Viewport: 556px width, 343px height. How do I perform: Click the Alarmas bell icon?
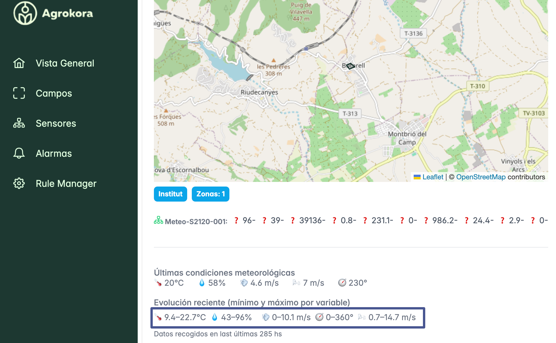click(19, 153)
